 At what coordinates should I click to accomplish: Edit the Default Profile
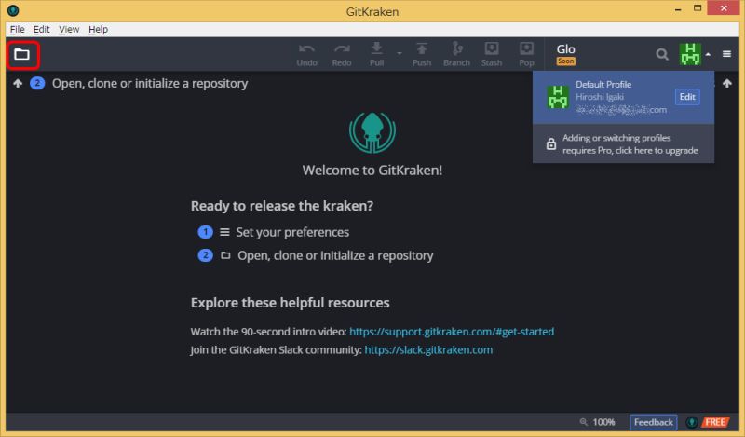pyautogui.click(x=687, y=97)
